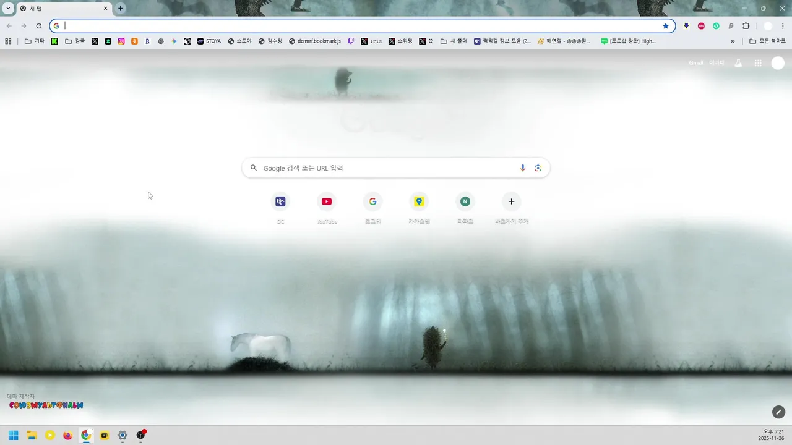Open the 스워밍 bookmark
792x445 pixels.
coord(401,41)
